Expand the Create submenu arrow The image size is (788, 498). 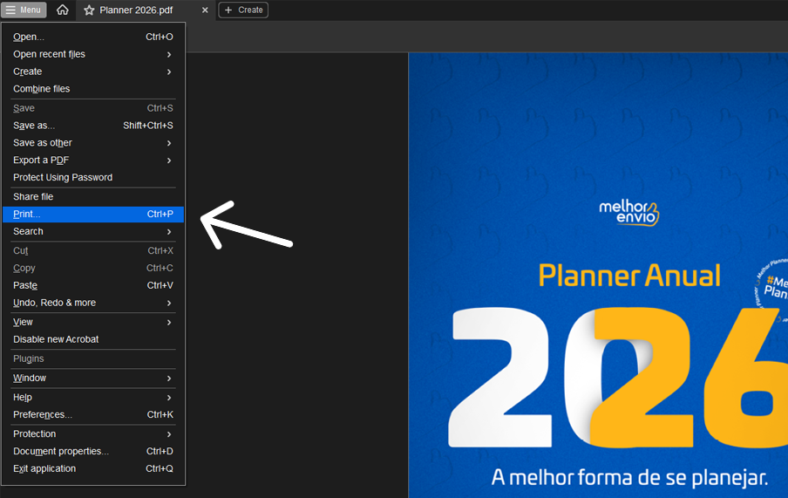tap(169, 72)
